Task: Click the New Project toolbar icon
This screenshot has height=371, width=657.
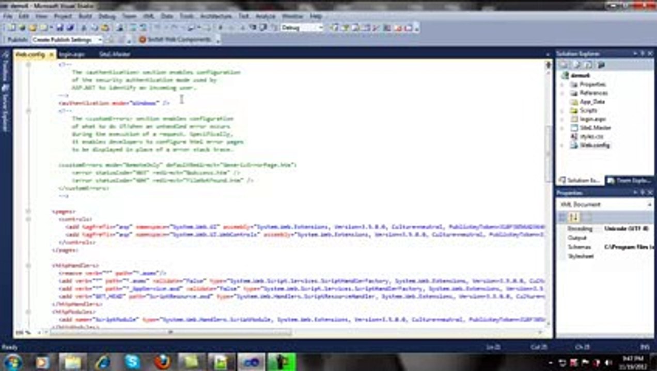Action: tap(11, 28)
